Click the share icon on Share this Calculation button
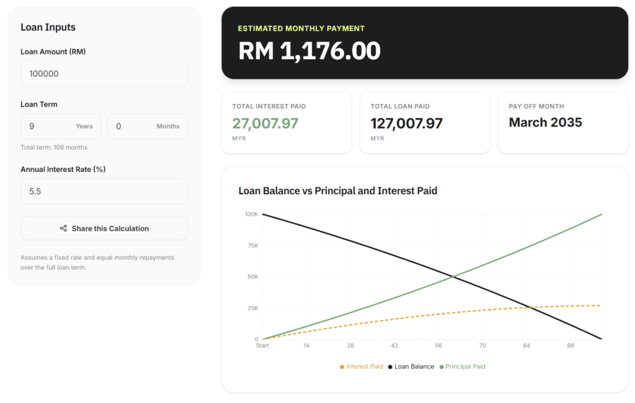The image size is (635, 403). (x=63, y=228)
